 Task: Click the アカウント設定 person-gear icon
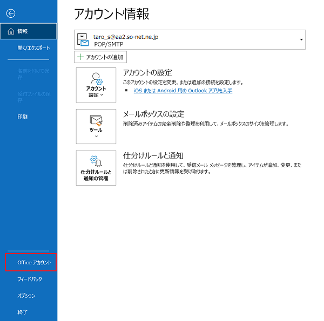(x=96, y=78)
